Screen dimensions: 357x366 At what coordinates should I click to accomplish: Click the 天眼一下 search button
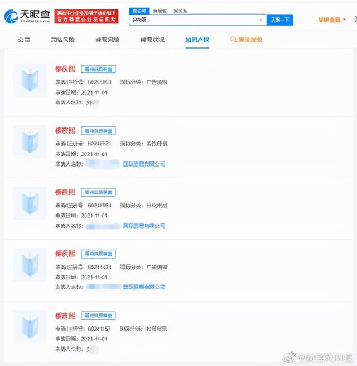click(280, 20)
